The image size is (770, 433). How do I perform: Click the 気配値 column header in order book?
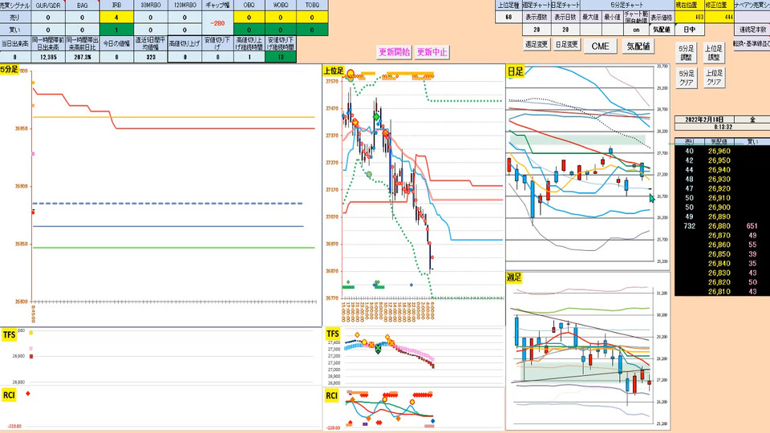tap(719, 142)
